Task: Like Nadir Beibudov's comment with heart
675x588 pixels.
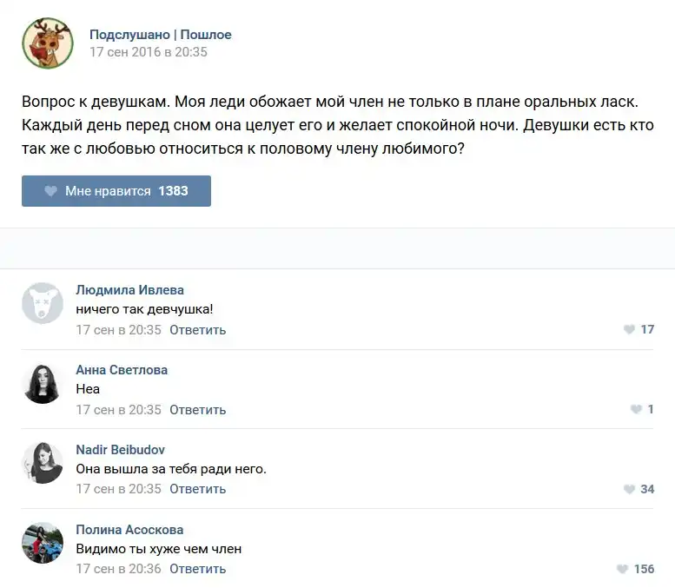Action: pos(629,490)
